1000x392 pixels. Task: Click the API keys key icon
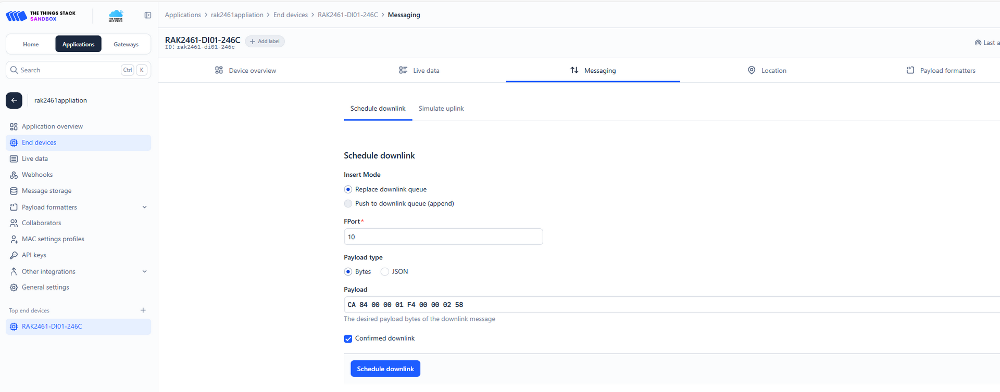pyautogui.click(x=14, y=255)
